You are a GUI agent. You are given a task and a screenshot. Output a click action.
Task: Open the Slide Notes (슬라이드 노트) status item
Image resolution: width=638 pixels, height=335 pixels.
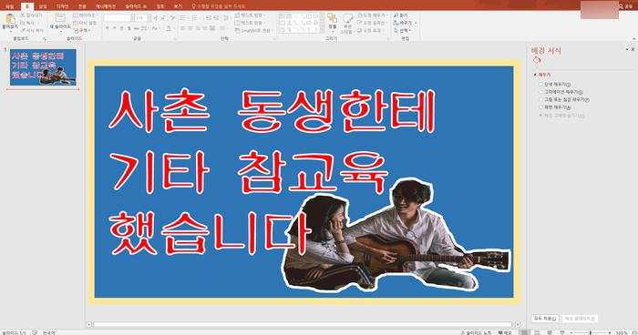[476, 332]
